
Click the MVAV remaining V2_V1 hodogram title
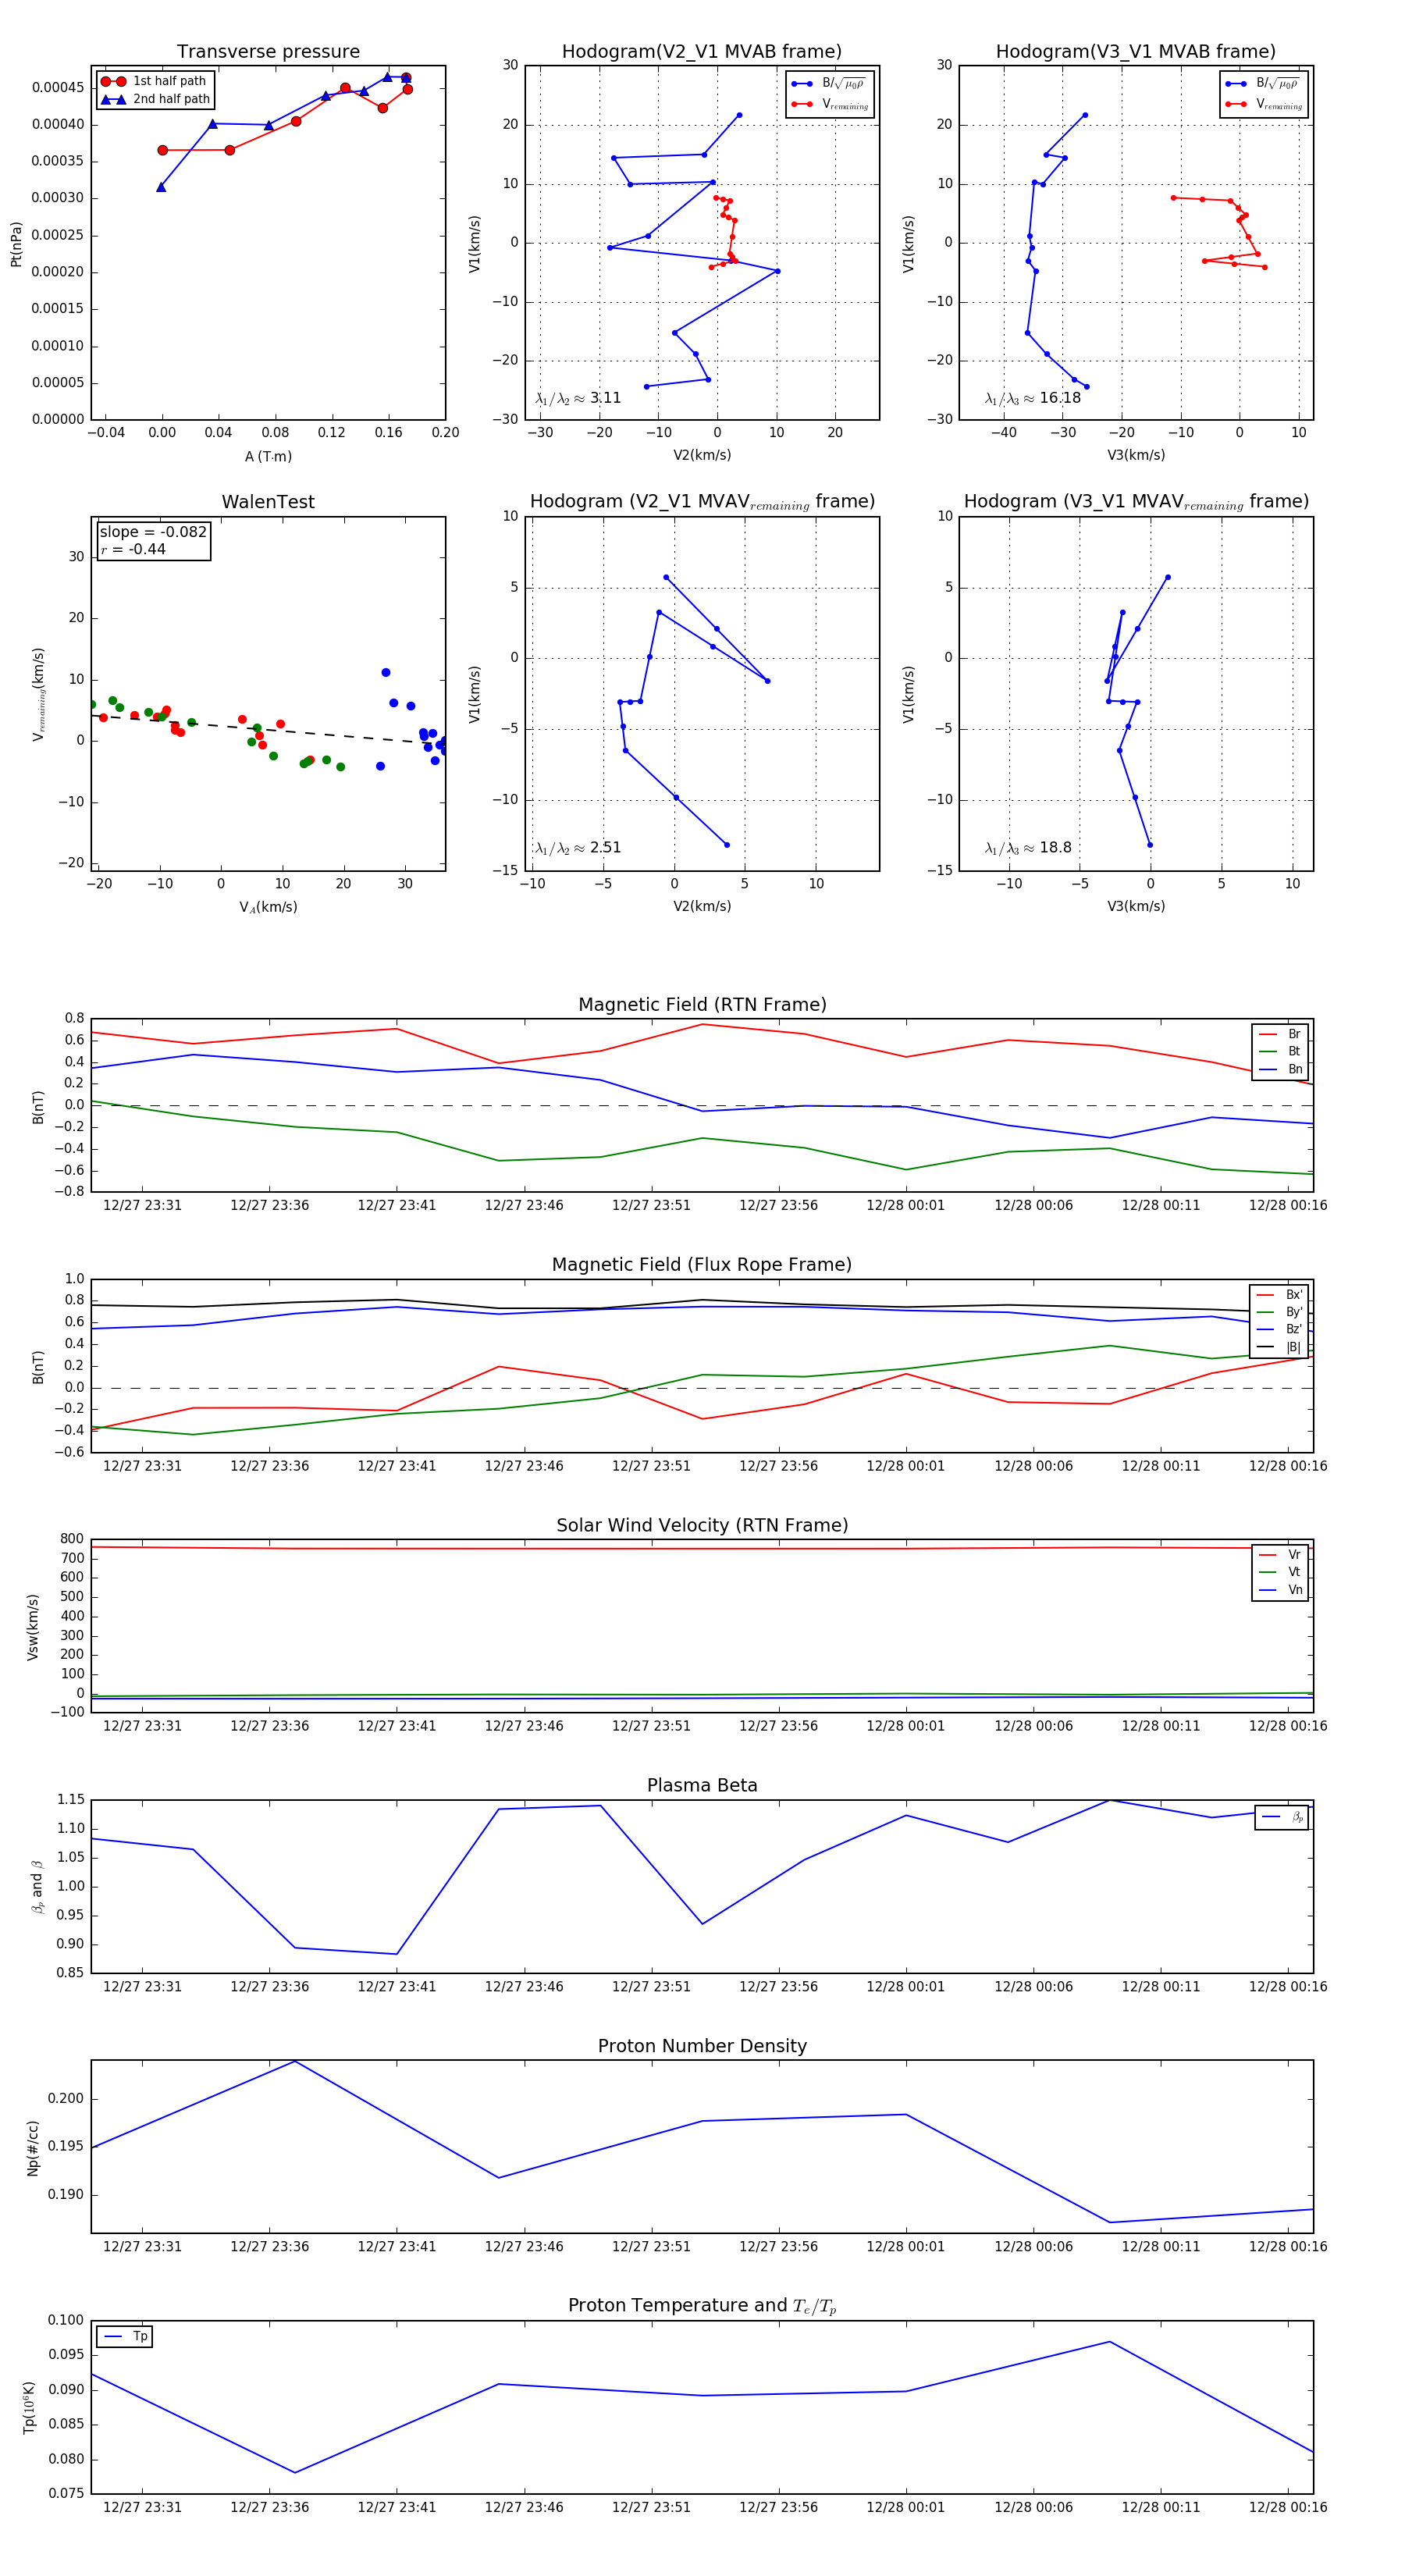(702, 502)
